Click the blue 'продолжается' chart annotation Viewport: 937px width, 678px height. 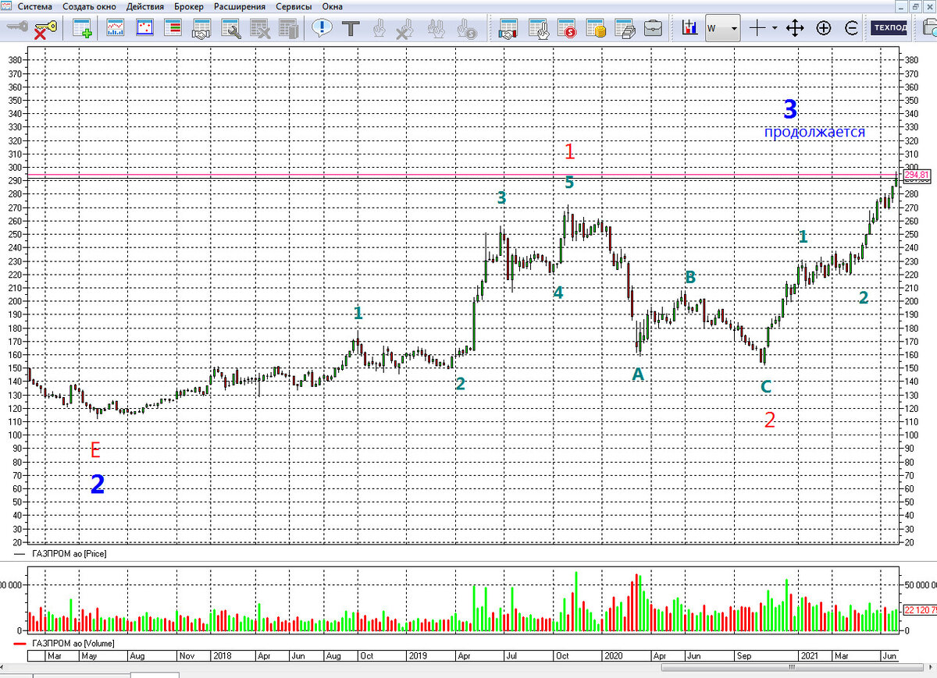click(x=814, y=132)
